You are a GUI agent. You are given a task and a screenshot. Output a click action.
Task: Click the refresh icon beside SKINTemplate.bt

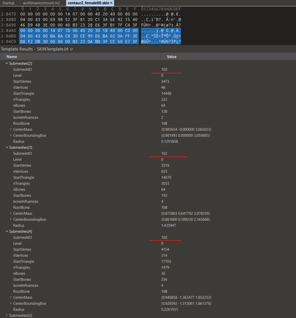point(71,49)
